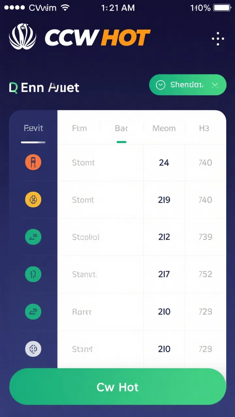Tap the gray icon in last row

pyautogui.click(x=33, y=349)
